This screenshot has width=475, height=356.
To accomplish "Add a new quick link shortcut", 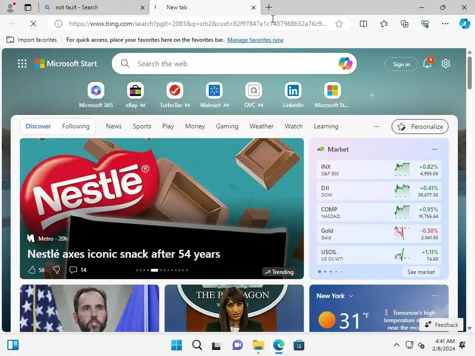I will coord(372,95).
